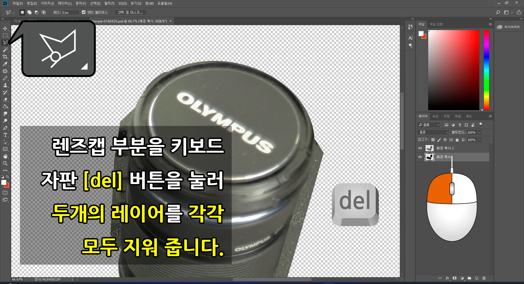Select new selection mode button
The width and height of the screenshot is (524, 284).
[x=22, y=12]
